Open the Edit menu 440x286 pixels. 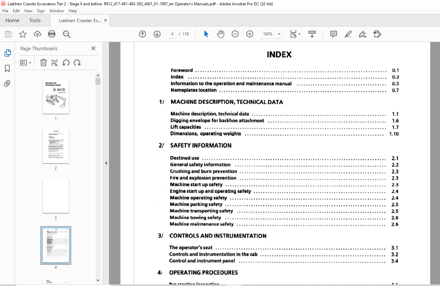pyautogui.click(x=16, y=11)
